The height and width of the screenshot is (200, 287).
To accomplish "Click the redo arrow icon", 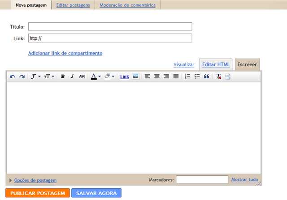I will (x=22, y=77).
